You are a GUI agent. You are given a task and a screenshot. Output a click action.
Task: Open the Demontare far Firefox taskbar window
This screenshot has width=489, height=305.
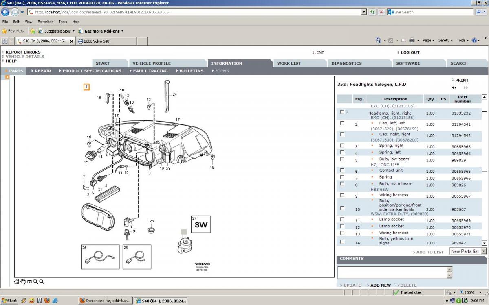click(x=106, y=301)
